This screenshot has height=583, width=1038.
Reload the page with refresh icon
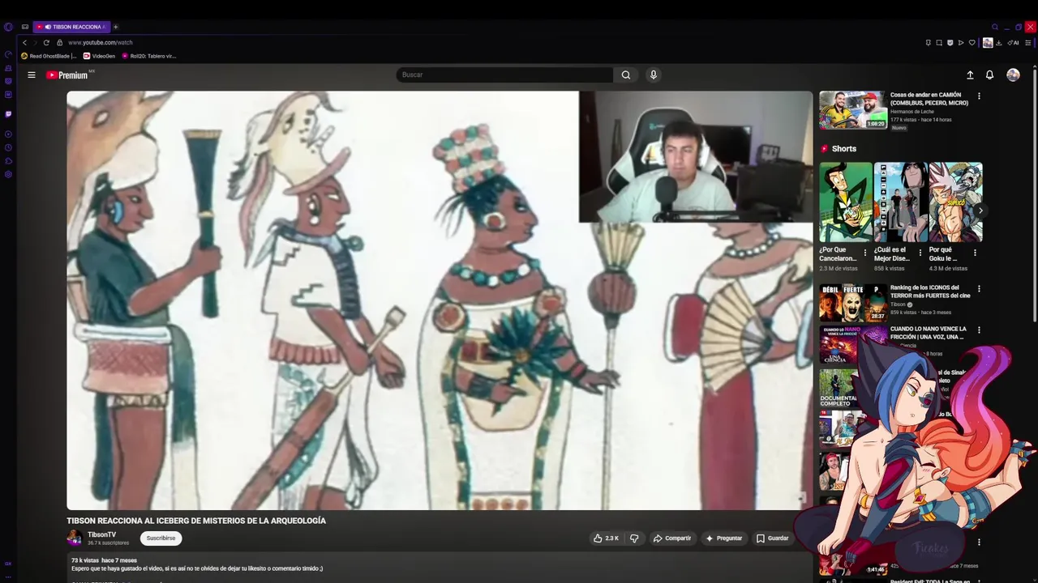coord(46,42)
